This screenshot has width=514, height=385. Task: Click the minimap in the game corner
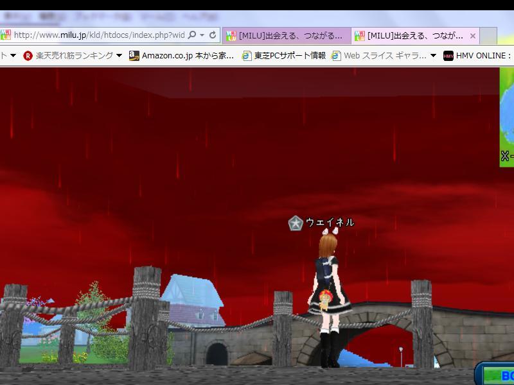507,116
